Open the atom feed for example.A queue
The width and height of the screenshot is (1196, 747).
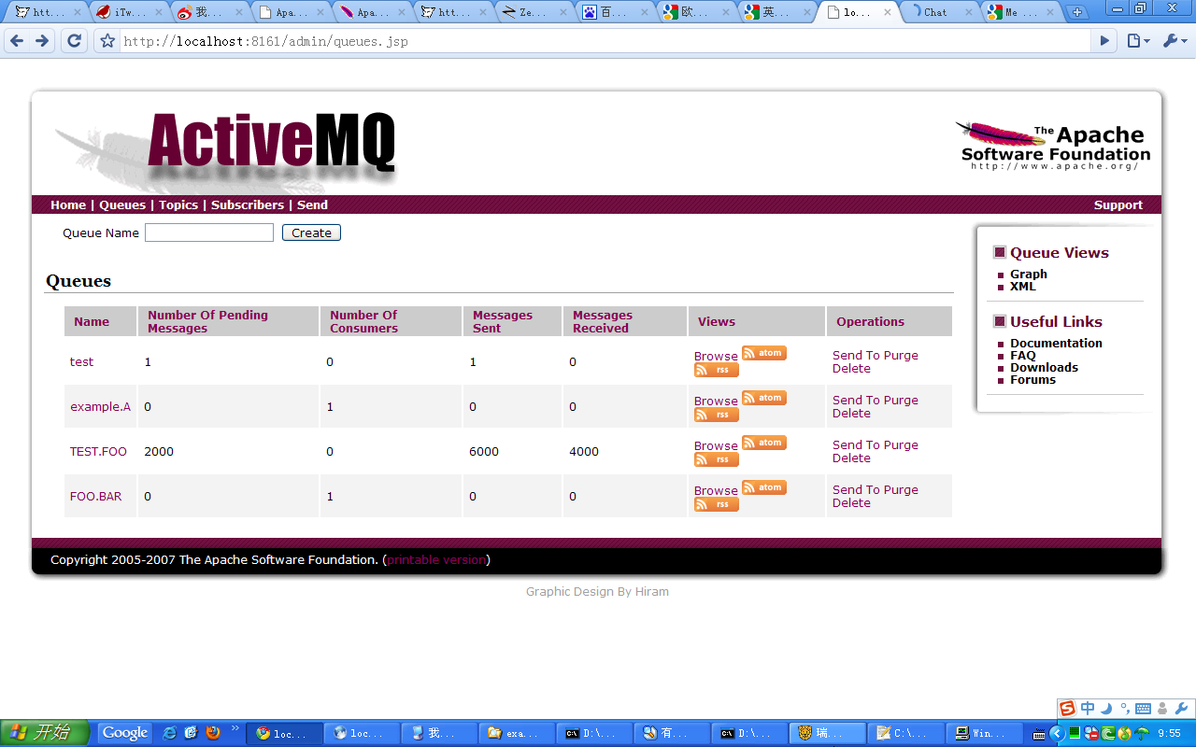[764, 398]
